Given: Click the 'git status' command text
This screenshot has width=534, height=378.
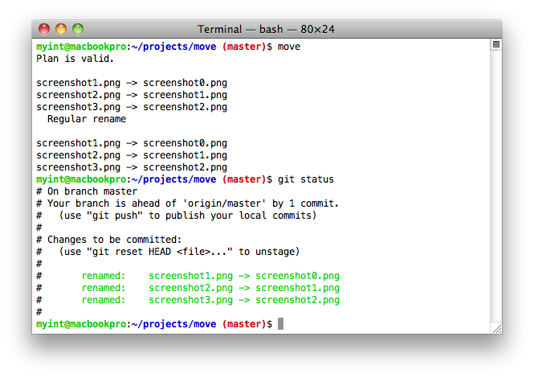Looking at the screenshot, I should (305, 179).
